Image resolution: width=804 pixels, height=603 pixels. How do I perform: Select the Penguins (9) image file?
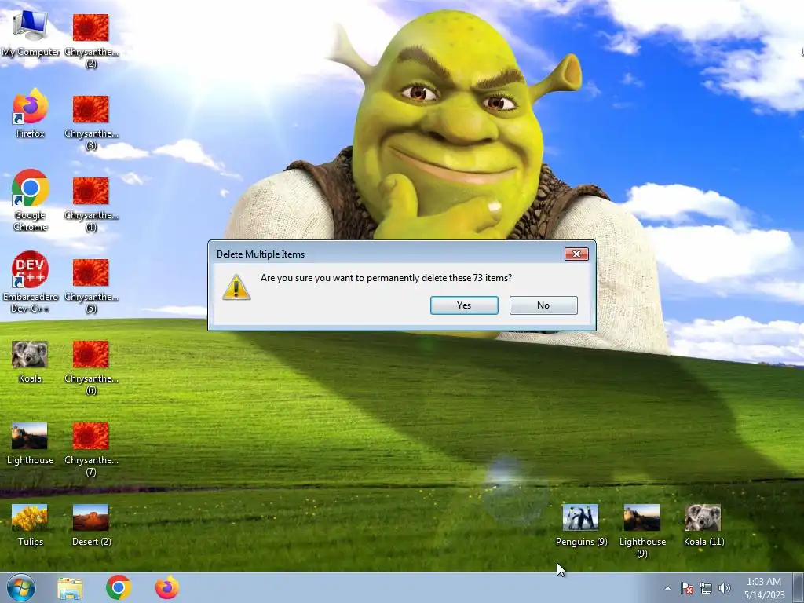(x=581, y=525)
